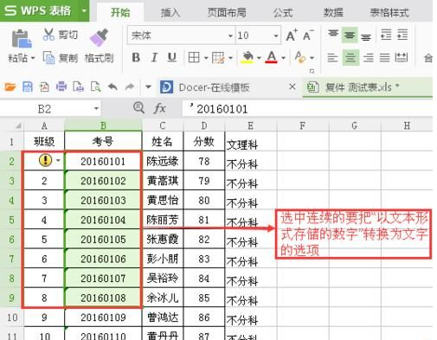Screen dimensions: 437x340
Task: Increase font size with A+ icon
Action: pyautogui.click(x=292, y=35)
